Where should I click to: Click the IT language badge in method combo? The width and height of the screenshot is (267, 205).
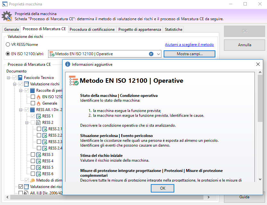151,54
